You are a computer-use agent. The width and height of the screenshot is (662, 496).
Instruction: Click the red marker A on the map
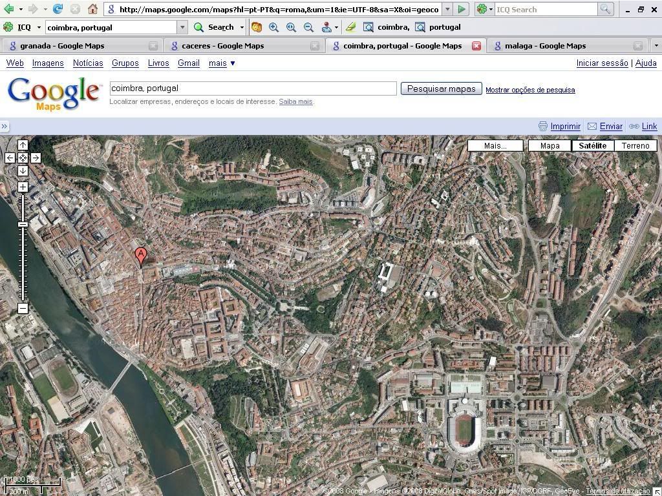coord(140,256)
